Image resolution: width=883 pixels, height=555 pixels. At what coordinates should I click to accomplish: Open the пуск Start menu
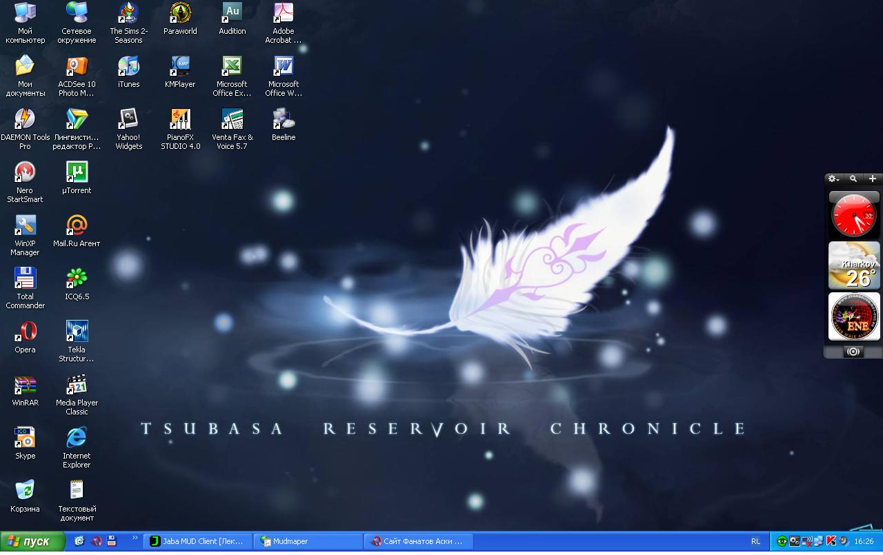[32, 541]
